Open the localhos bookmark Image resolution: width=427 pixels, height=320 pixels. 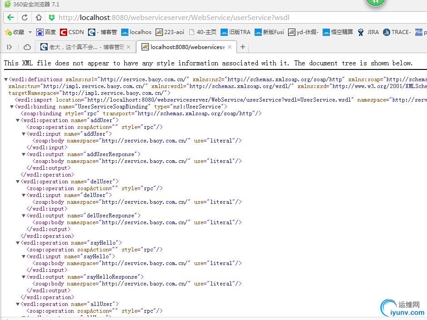coord(136,32)
